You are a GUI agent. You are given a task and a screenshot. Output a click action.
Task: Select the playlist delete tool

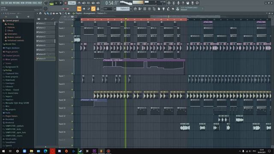pyautogui.click(x=51, y=13)
